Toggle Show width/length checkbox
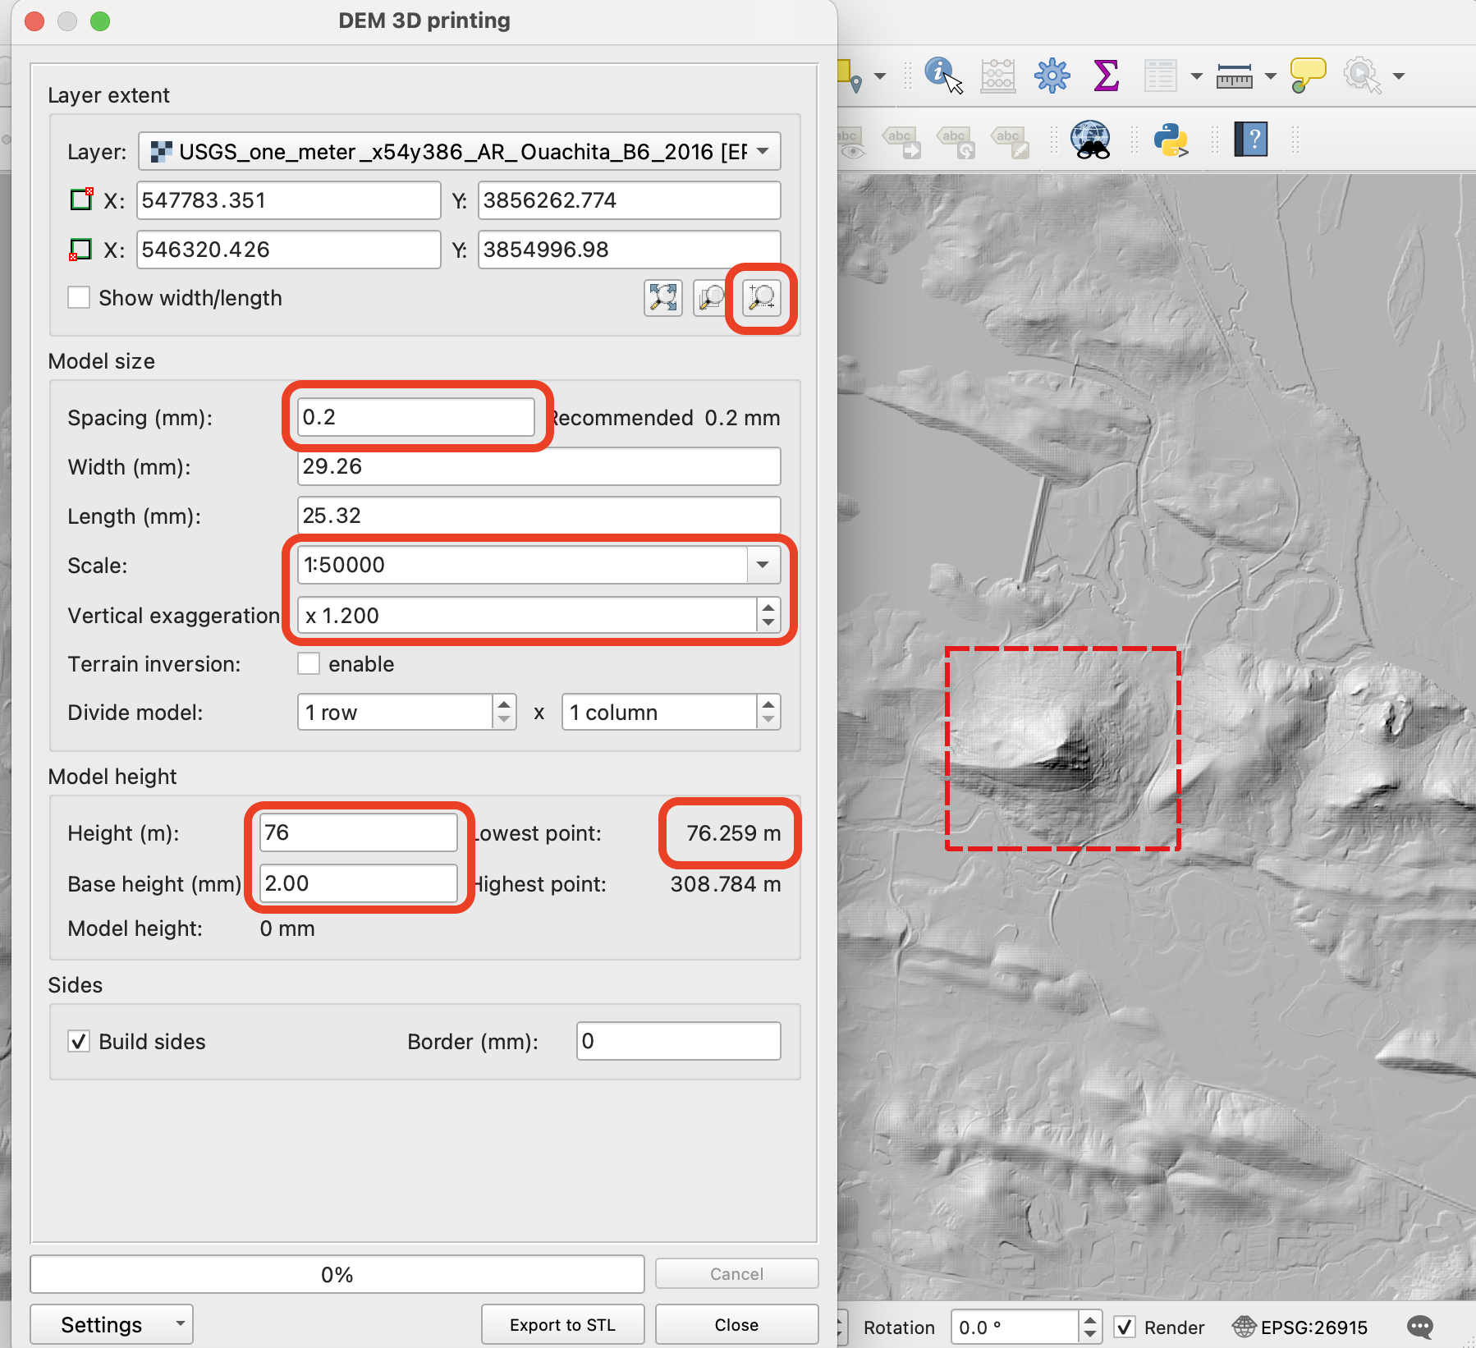This screenshot has height=1348, width=1476. tap(79, 297)
